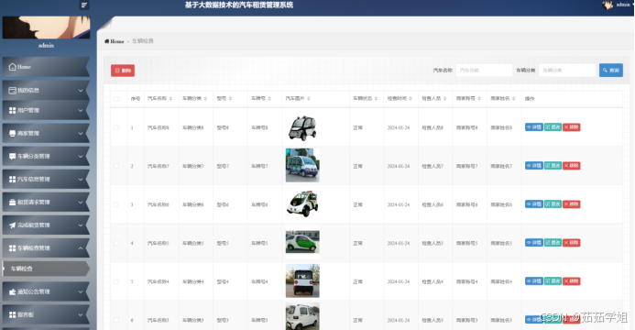Click the red delete button above table
This screenshot has height=330, width=635.
(x=123, y=71)
